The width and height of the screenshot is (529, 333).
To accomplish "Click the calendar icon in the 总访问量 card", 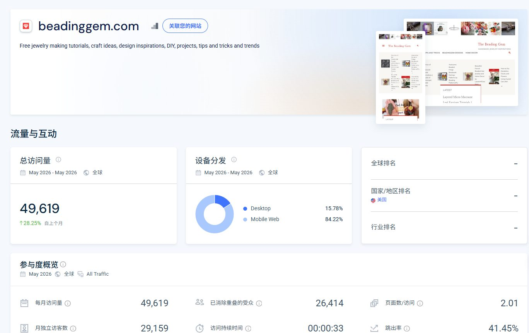I will [x=23, y=173].
